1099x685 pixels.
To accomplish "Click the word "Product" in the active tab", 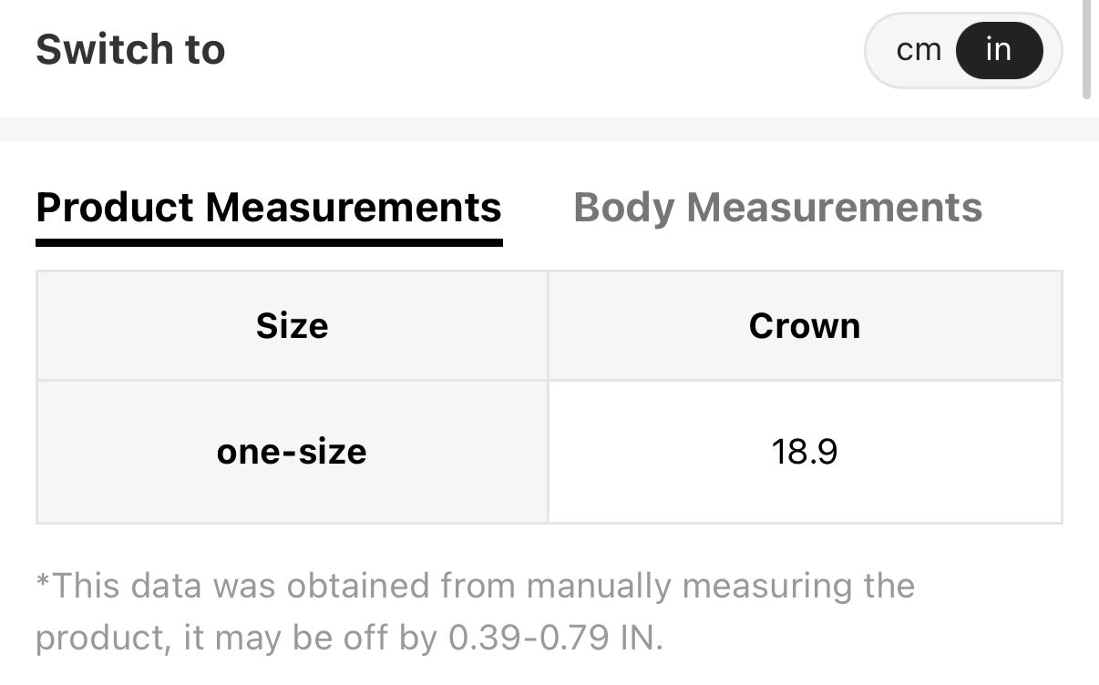I will click(114, 208).
